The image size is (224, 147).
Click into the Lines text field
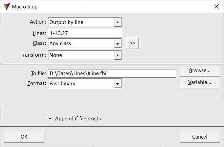point(85,33)
